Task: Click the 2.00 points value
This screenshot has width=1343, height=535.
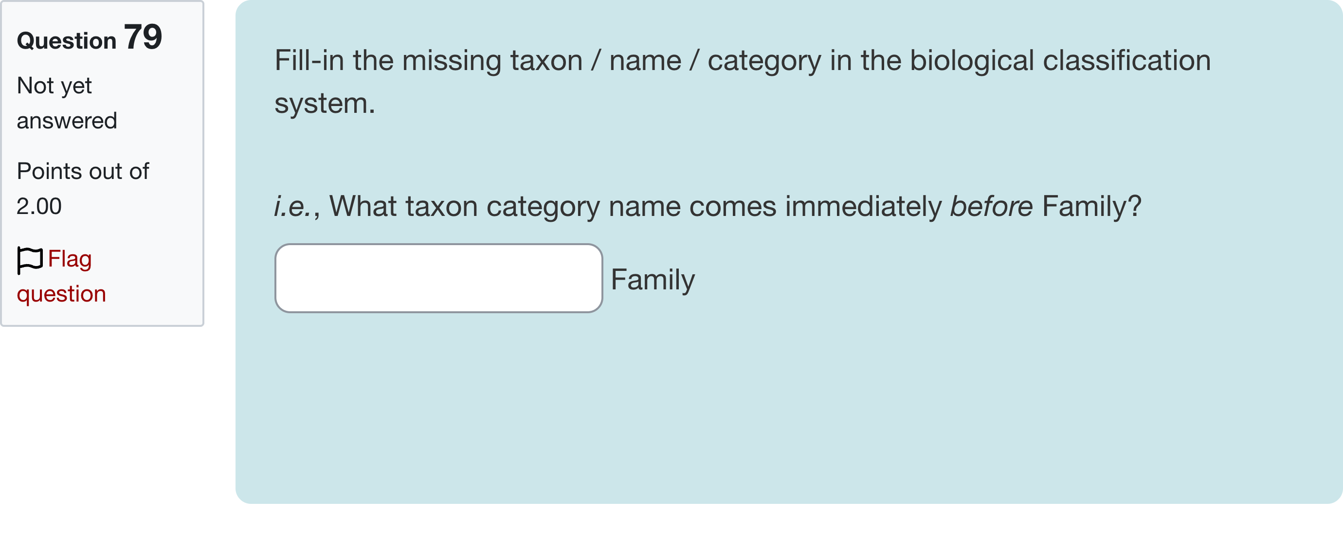Action: [39, 206]
